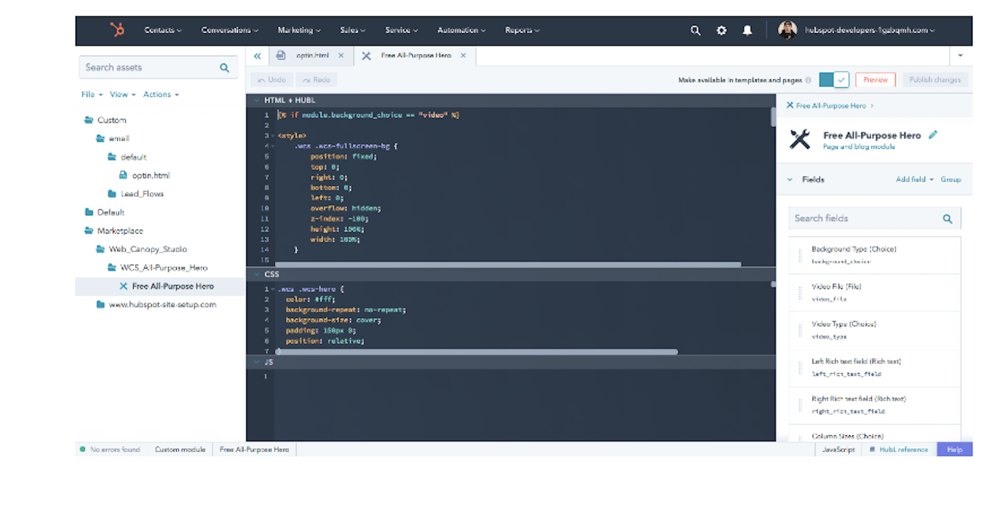Click the Preview button
This screenshot has width=1001, height=528.
[x=875, y=80]
